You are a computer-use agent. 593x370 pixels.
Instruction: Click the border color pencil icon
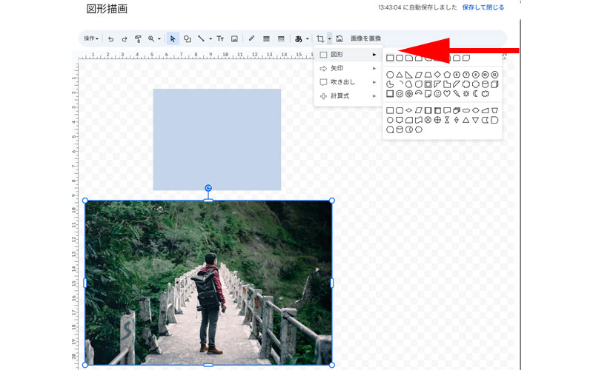pyautogui.click(x=251, y=38)
